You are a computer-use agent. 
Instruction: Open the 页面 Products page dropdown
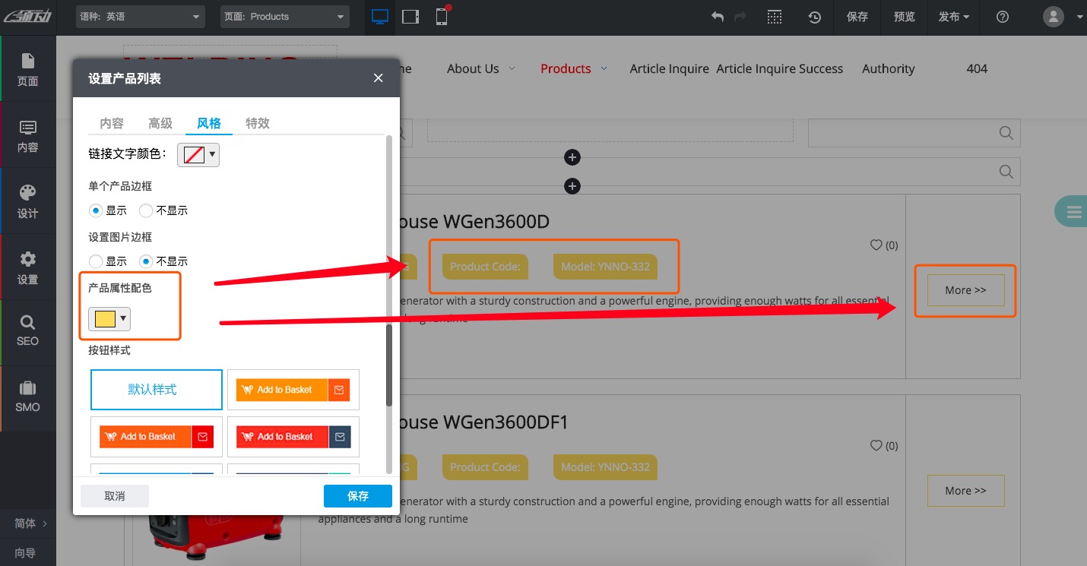point(284,17)
